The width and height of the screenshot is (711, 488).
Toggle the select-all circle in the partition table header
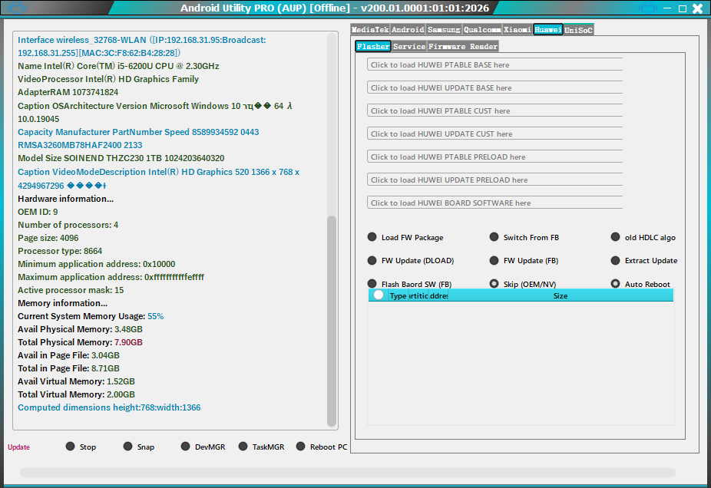coord(379,295)
